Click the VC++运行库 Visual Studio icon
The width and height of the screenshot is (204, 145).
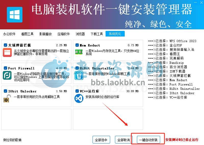[x=79, y=98]
